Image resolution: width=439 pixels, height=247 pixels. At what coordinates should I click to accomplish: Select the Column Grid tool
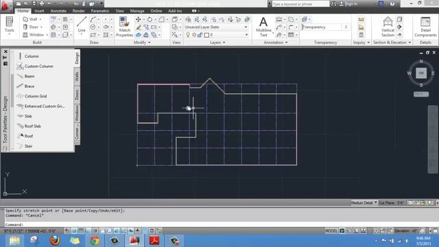[32, 96]
